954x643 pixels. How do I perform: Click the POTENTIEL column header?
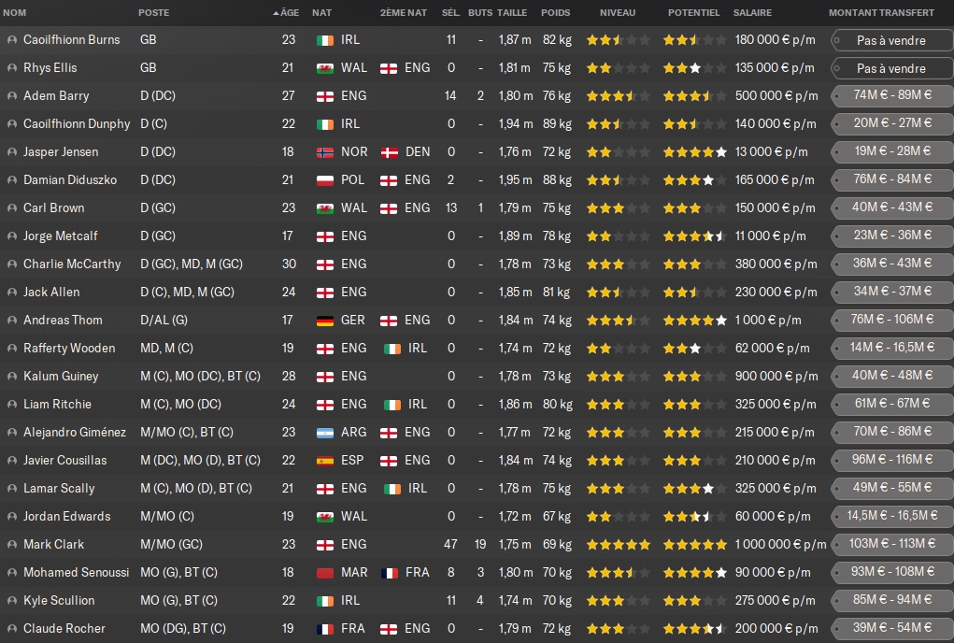(693, 13)
